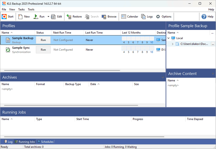Image resolution: width=216 pixels, height=149 pixels.
Task: Open the Restore tool
Action: pos(74,17)
